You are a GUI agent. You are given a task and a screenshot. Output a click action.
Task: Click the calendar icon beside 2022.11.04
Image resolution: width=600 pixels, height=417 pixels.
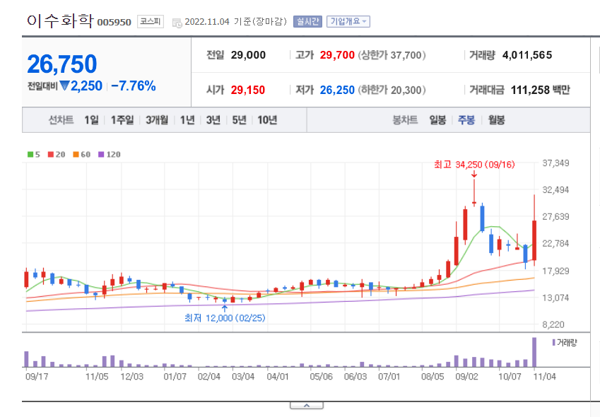pos(177,23)
